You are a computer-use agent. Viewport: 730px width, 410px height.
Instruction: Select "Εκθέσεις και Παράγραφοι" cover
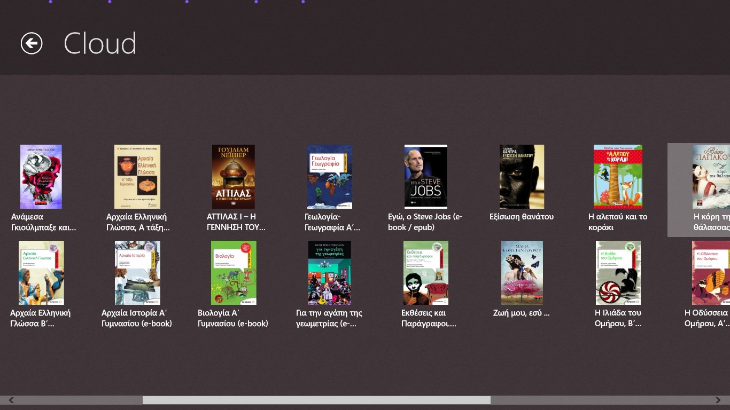[x=425, y=273]
